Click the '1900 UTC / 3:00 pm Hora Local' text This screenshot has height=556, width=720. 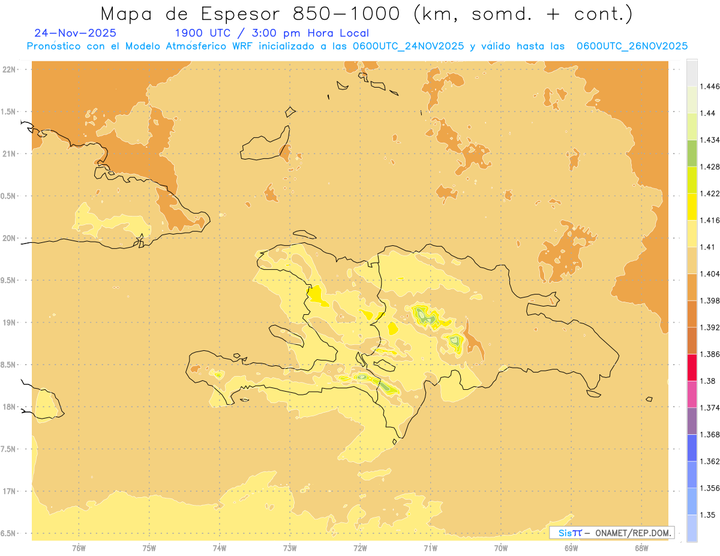[272, 34]
